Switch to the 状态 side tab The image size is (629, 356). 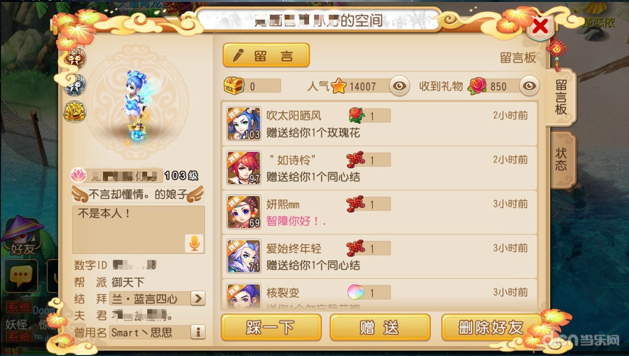pos(561,159)
